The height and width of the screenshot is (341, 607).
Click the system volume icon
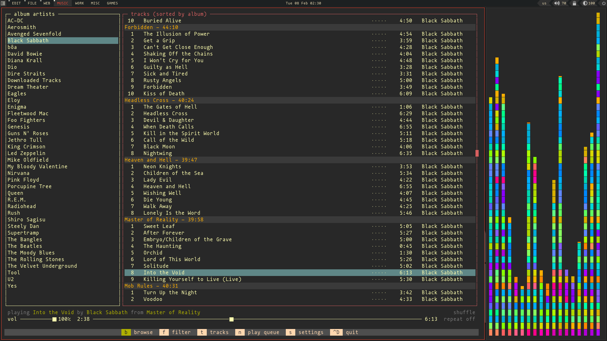click(x=556, y=3)
